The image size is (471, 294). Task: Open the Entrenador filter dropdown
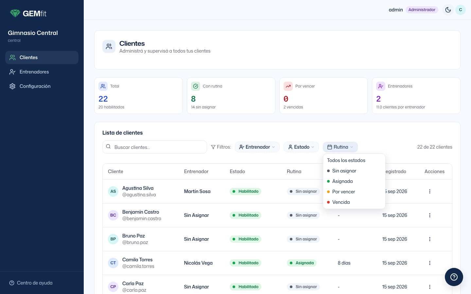pos(257,147)
